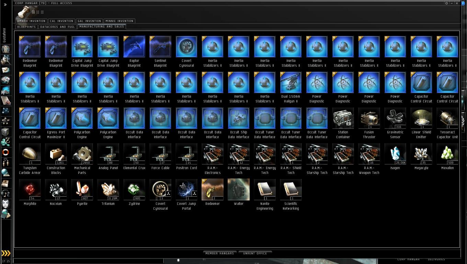Open the wallet coins icon in sidebar
The height and width of the screenshot is (264, 467).
pyautogui.click(x=6, y=142)
